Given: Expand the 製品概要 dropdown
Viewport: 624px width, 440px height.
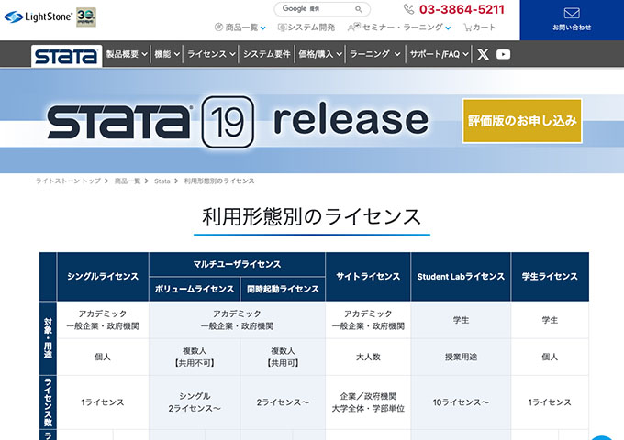Looking at the screenshot, I should (127, 54).
